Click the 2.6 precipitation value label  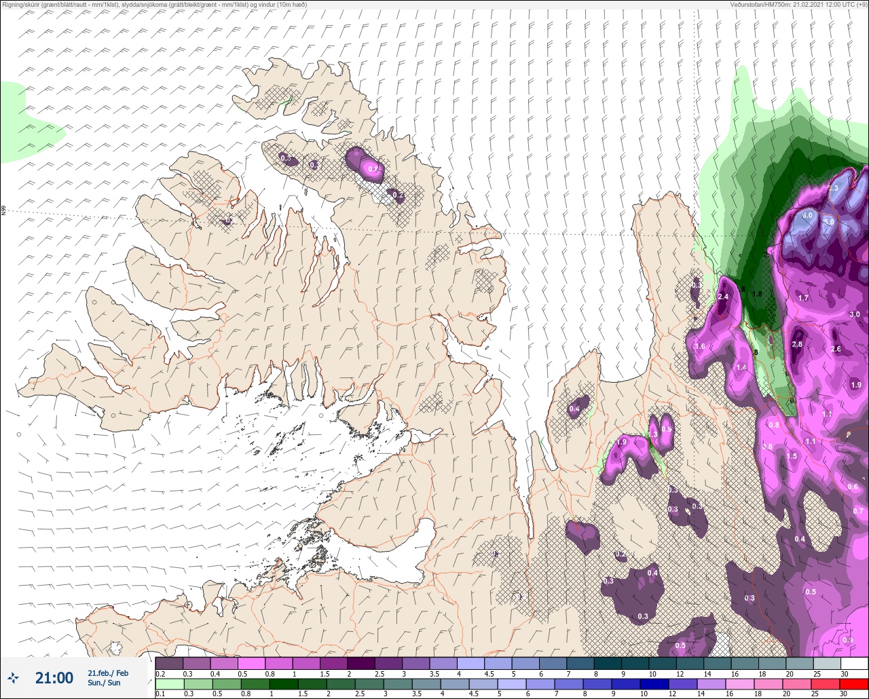coord(836,349)
